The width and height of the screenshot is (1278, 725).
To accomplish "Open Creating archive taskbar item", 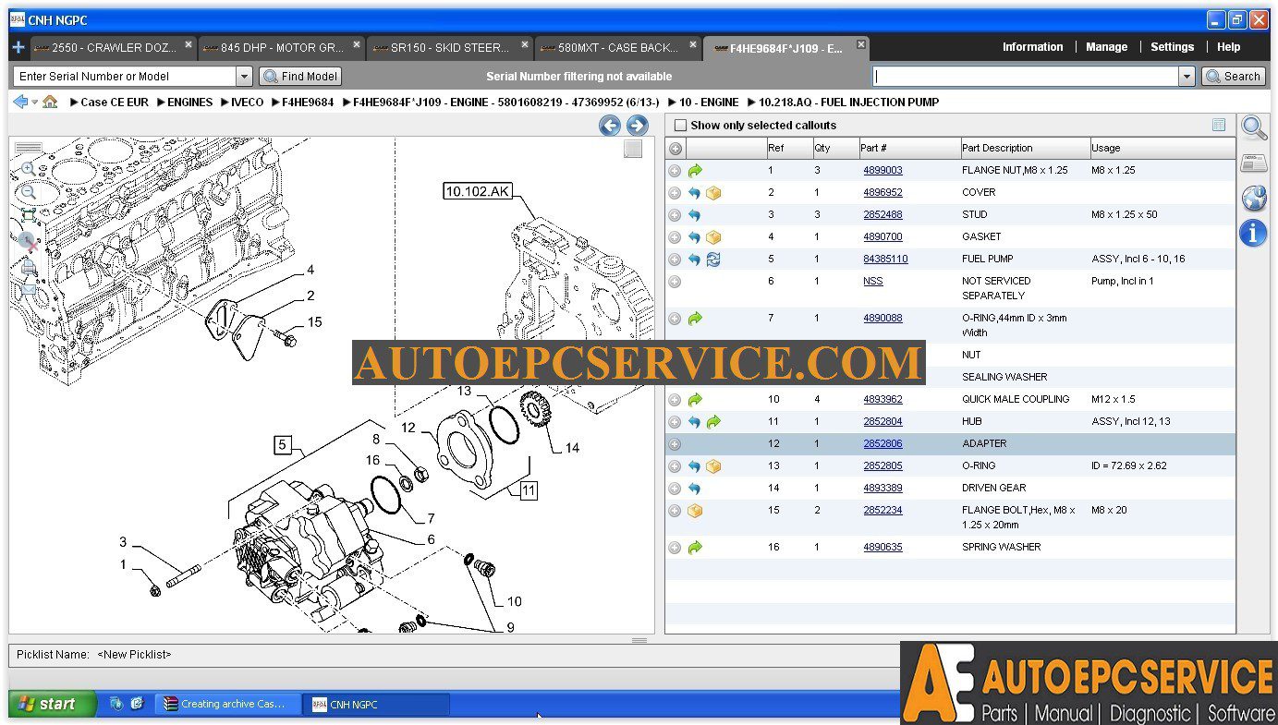I will tap(227, 705).
